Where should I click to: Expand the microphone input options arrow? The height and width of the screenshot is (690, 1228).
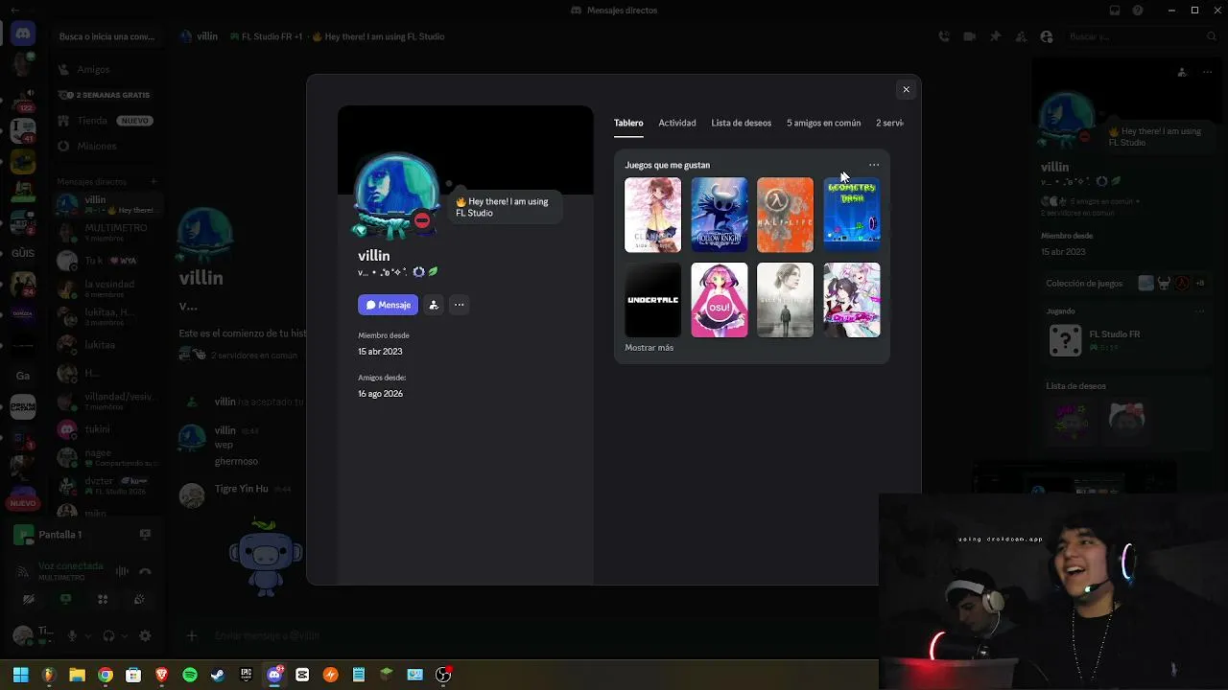86,635
